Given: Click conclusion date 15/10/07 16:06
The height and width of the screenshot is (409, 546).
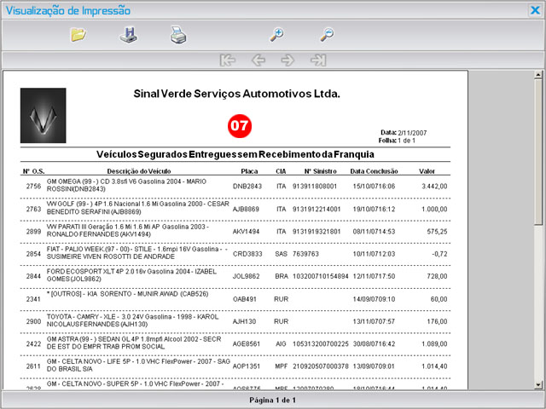Looking at the screenshot, I should click(374, 187).
